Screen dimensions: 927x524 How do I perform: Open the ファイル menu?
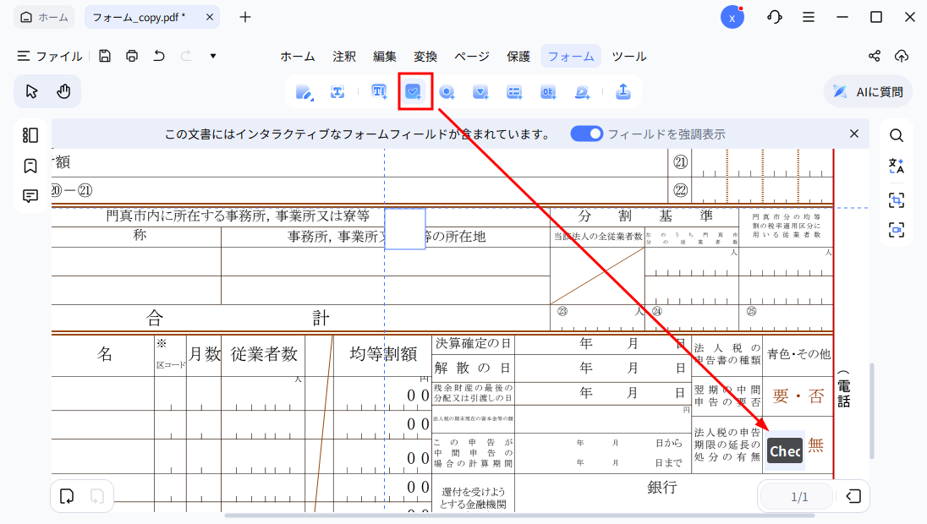(x=50, y=57)
